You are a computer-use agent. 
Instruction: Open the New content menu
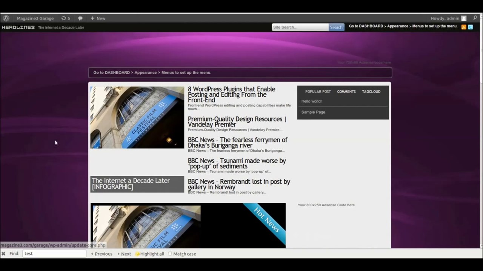point(98,18)
